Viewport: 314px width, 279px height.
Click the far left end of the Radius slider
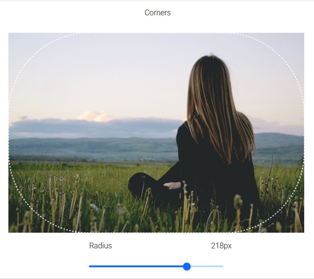coord(90,266)
